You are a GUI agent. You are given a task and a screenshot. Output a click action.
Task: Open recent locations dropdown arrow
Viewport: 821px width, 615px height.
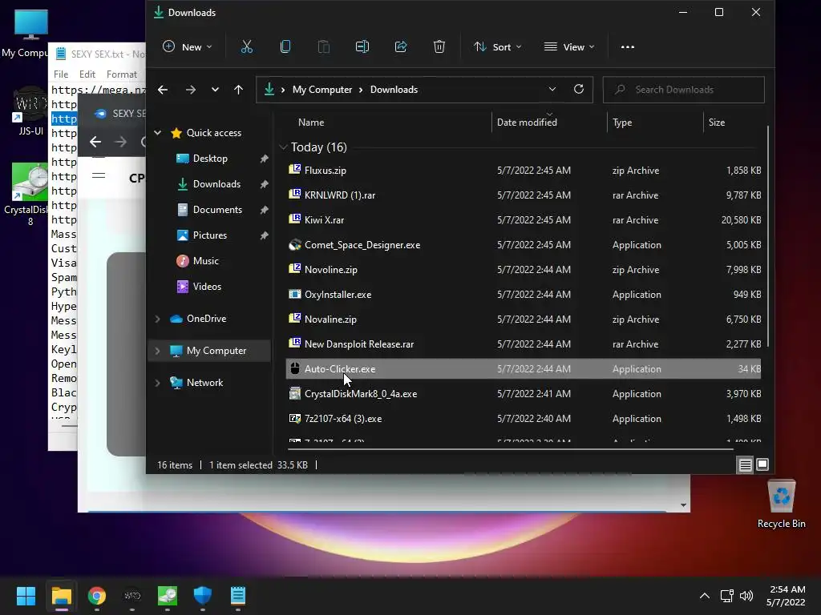(215, 90)
